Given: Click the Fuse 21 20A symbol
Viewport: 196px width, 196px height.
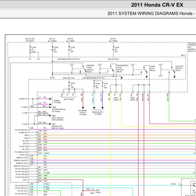Looking at the screenshot, I should [69, 49].
